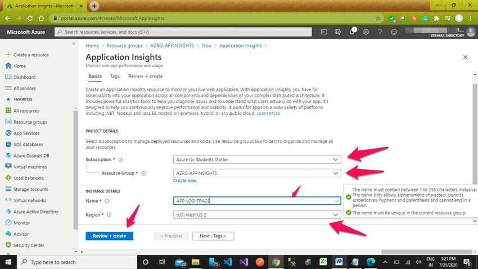Open Storage accounts in sidebar

(x=27, y=190)
